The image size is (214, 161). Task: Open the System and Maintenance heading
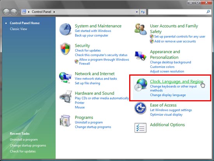98,26
